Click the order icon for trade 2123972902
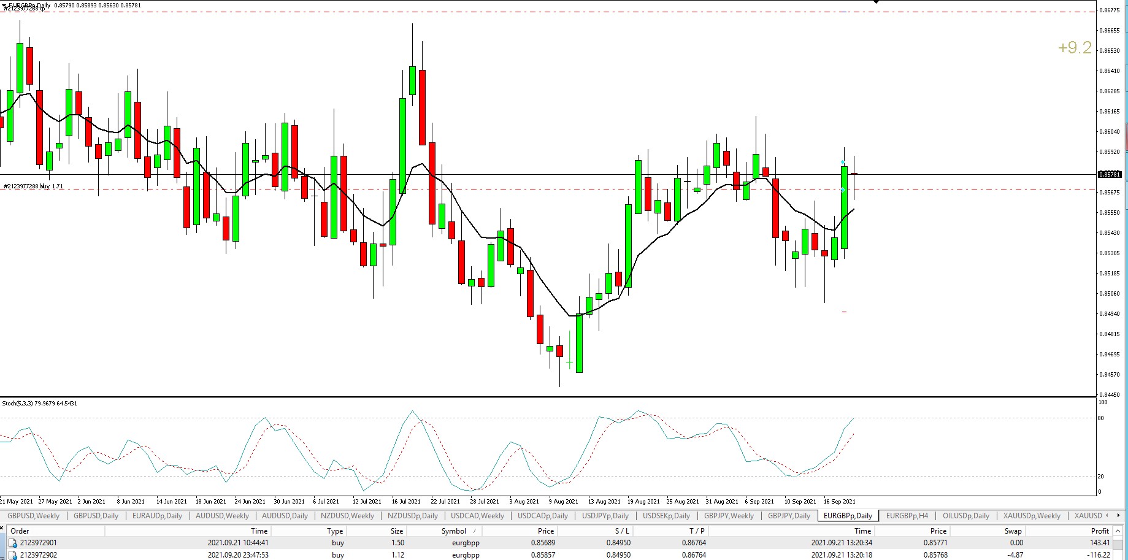Viewport: 1128px width, 560px height. (13, 555)
